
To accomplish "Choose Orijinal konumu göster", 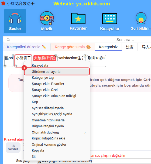I will 57,144.
